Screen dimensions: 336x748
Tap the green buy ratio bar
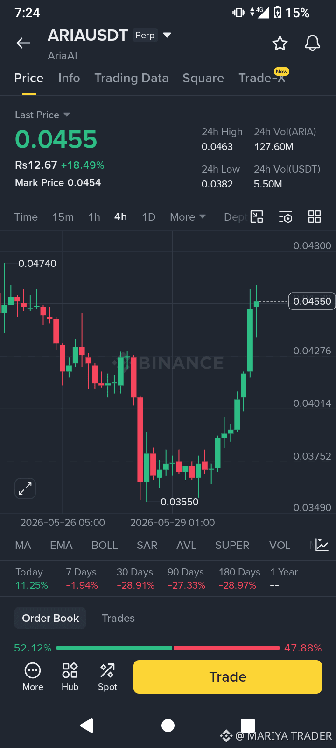click(x=114, y=648)
